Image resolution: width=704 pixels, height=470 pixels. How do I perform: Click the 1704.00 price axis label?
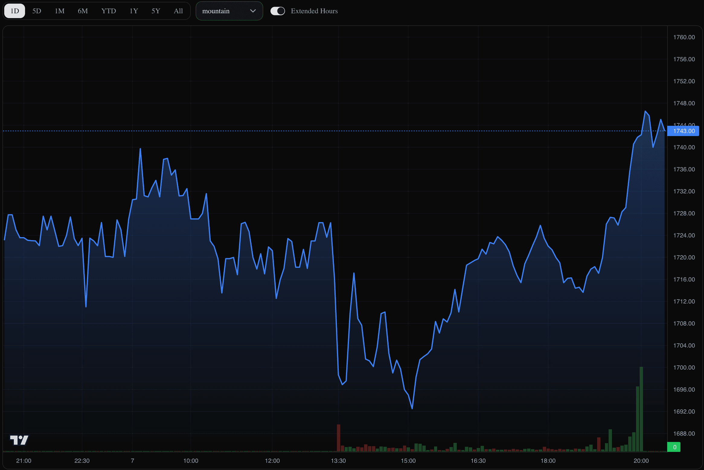(x=684, y=345)
